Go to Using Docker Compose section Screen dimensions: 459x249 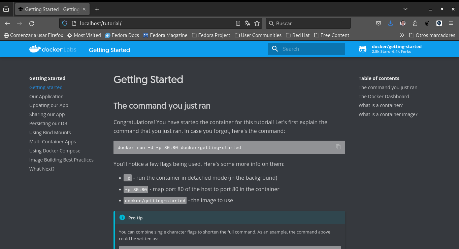point(55,151)
